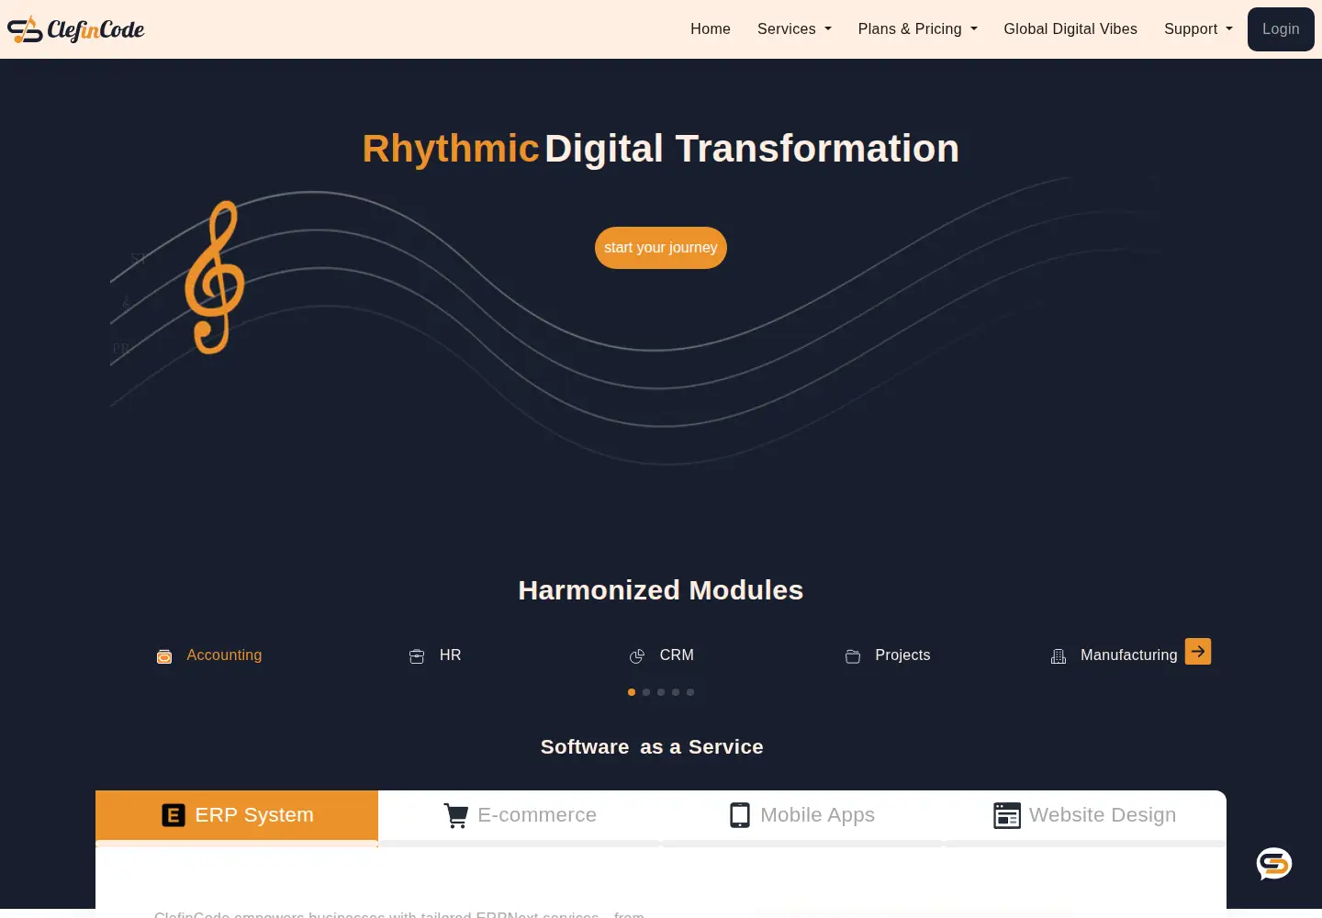Click the Software as a Service heading

tap(652, 747)
